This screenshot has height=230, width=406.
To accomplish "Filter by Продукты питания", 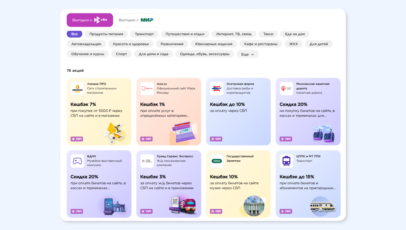I will pyautogui.click(x=106, y=34).
